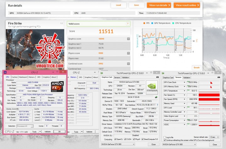Screen dimensions: 226x149
Task: Toggle the DirectCompute 5.0 checkbox
Action: coord(143,139)
